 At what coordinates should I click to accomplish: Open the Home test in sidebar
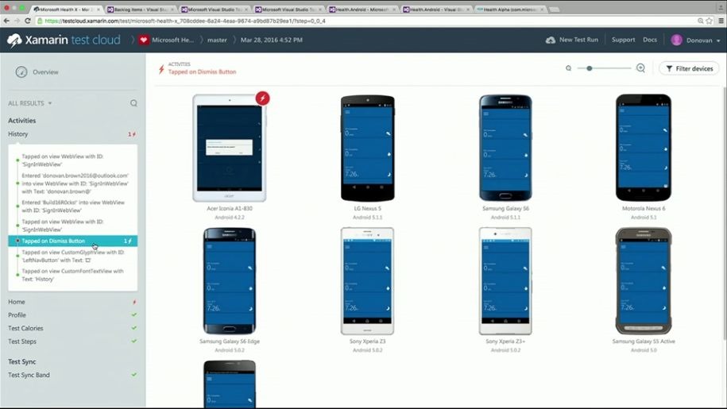(x=17, y=302)
